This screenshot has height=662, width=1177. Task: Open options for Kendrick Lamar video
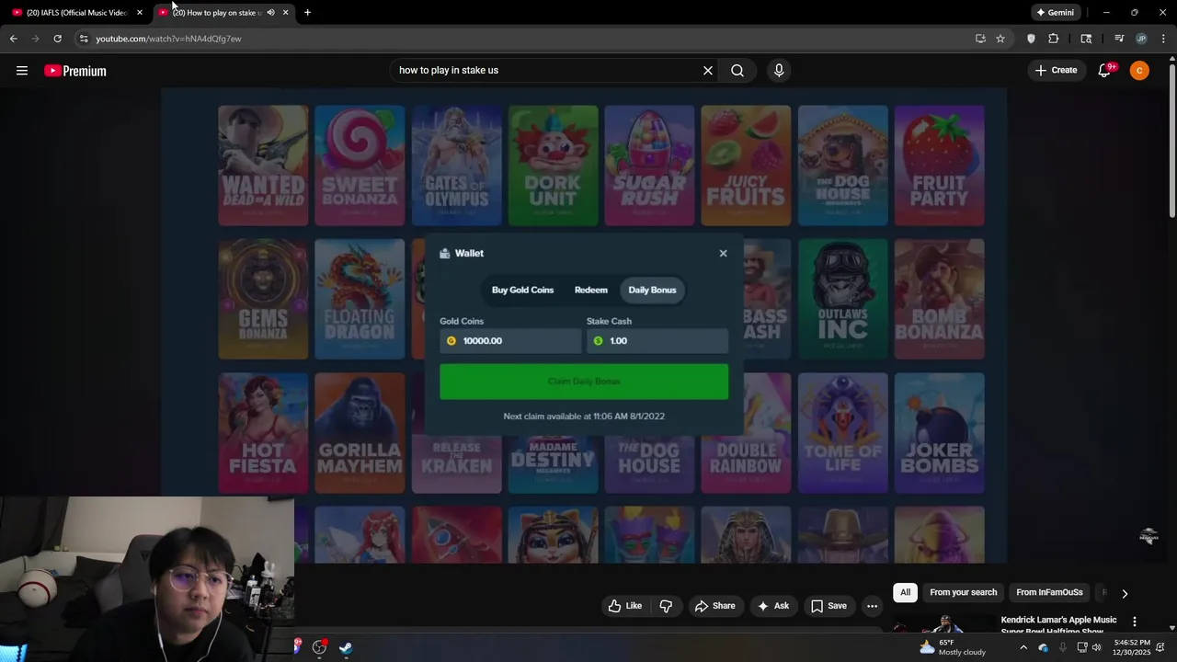tap(1134, 622)
